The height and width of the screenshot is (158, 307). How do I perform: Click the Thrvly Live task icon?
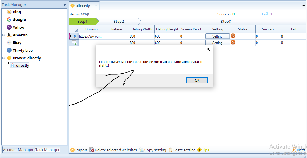9,51
